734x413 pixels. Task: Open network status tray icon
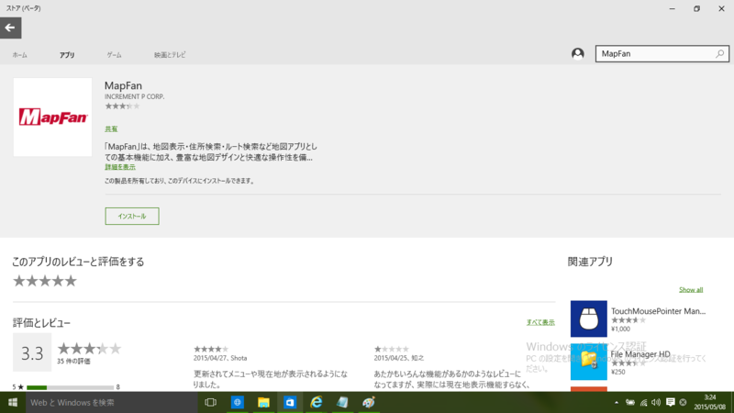coord(644,402)
